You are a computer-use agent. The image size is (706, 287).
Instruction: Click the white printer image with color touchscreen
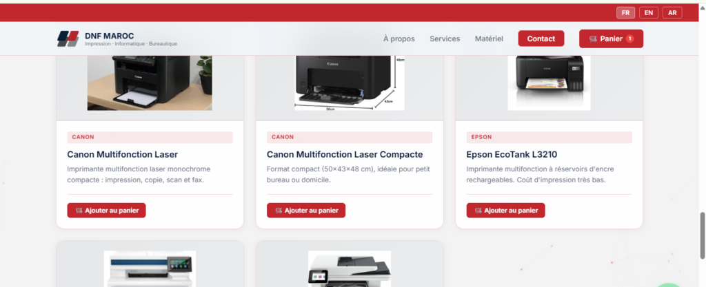pyautogui.click(x=150, y=269)
